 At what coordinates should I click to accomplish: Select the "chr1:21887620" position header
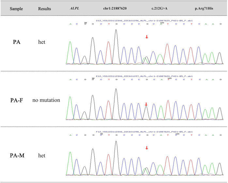(x=115, y=8)
